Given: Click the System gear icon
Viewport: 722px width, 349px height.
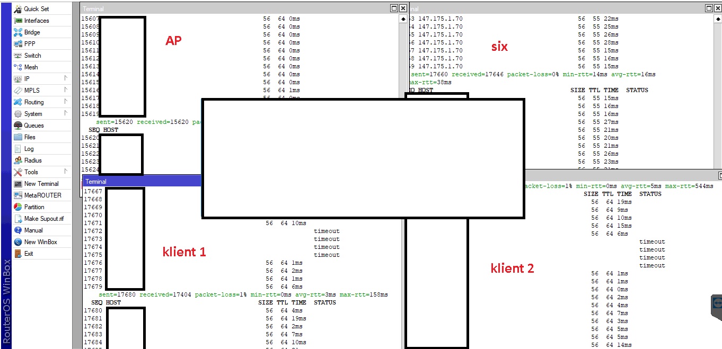Looking at the screenshot, I should (x=17, y=114).
